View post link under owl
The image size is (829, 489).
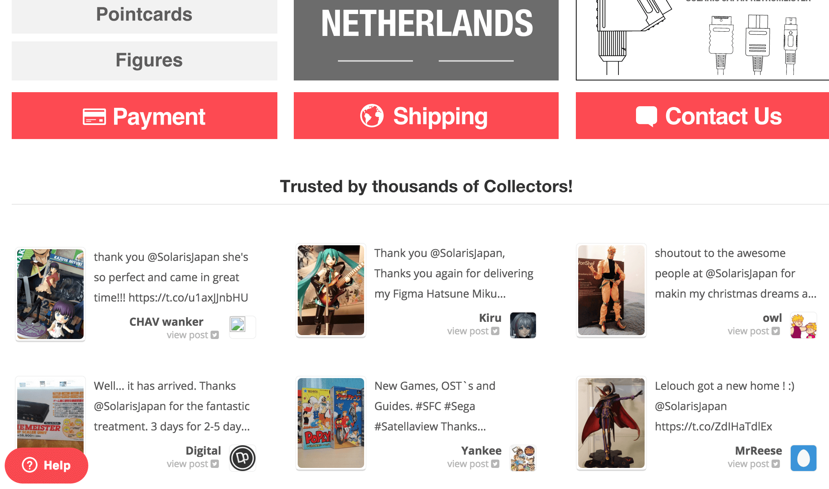[x=754, y=331]
